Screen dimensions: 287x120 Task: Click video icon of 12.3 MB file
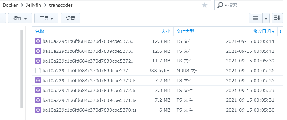(x=38, y=41)
